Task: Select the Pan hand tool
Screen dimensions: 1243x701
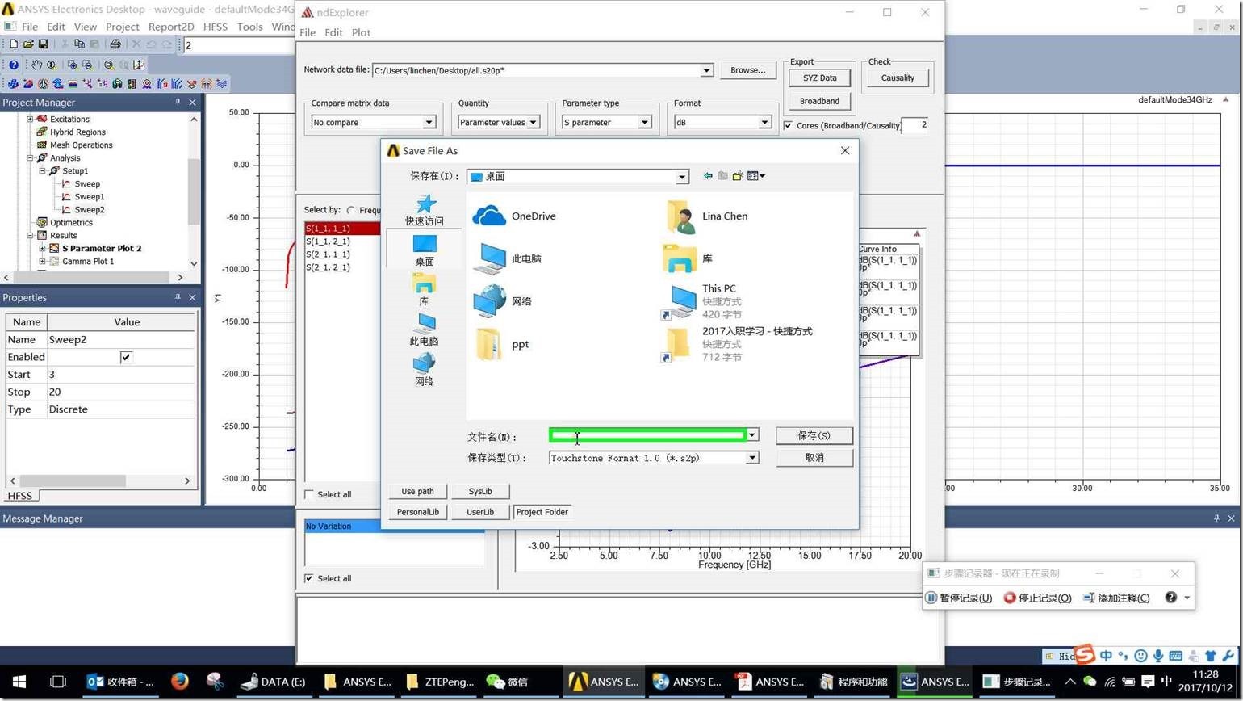Action: click(36, 65)
